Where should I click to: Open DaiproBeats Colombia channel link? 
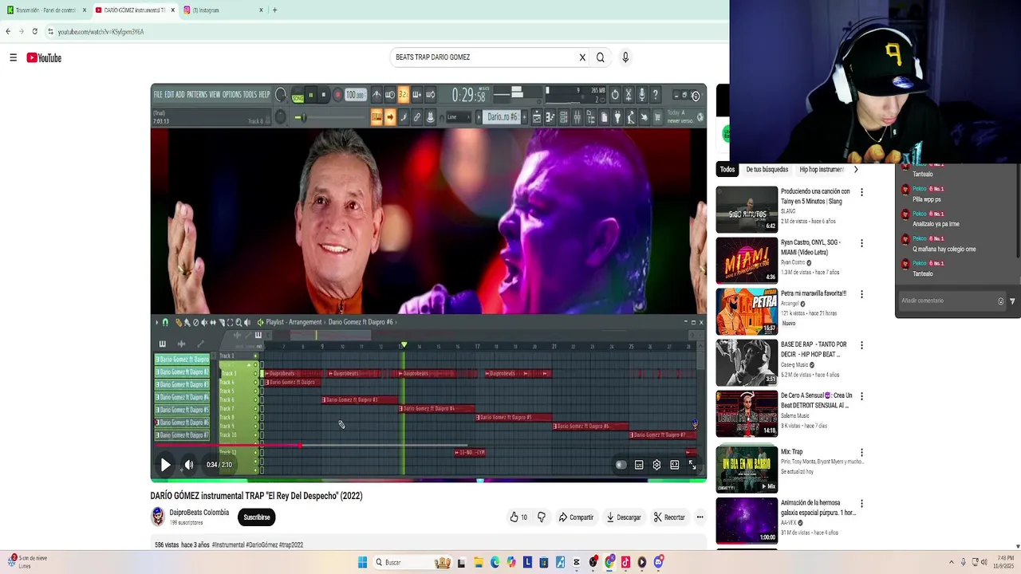tap(199, 513)
